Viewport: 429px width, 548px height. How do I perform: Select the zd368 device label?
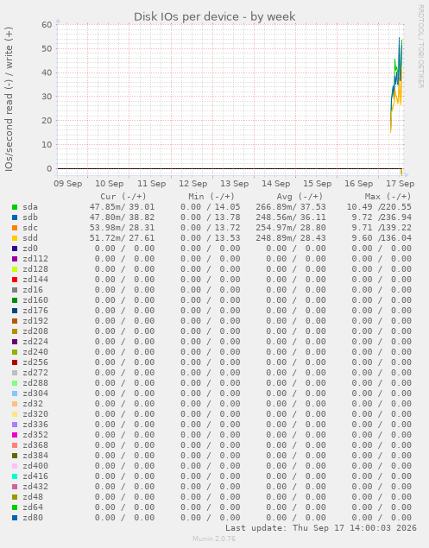tap(35, 445)
